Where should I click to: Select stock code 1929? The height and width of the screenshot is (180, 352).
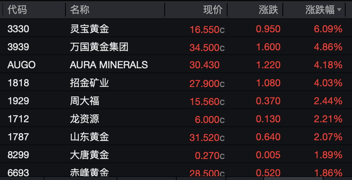point(18,101)
